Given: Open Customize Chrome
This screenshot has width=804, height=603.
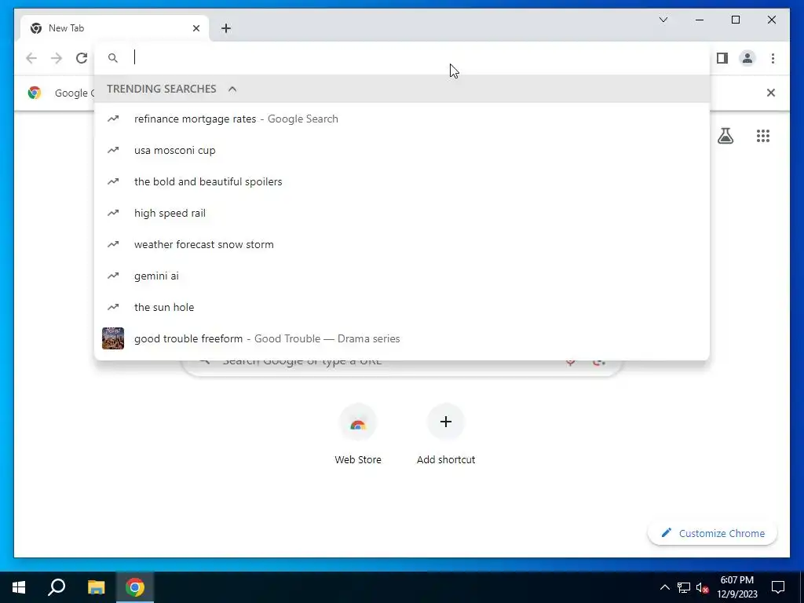Looking at the screenshot, I should tap(713, 533).
